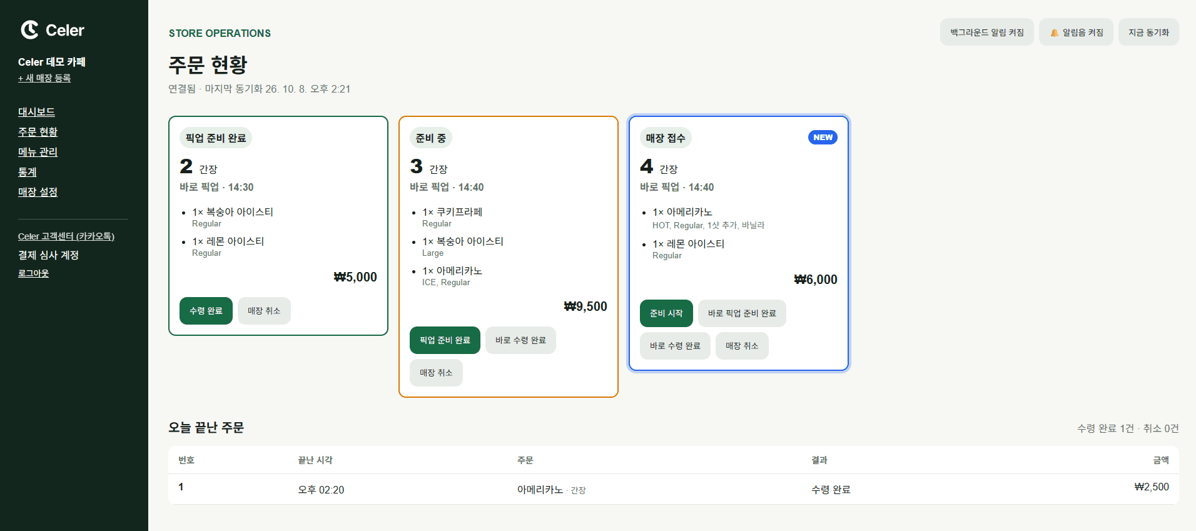Viewport: 1196px width, 531px height.
Task: Click 픽업 준비 완료 button on order 3
Action: 445,340
